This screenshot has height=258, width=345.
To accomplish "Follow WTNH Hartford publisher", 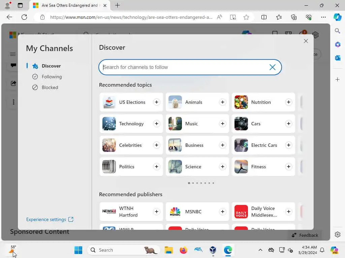I will tap(156, 212).
